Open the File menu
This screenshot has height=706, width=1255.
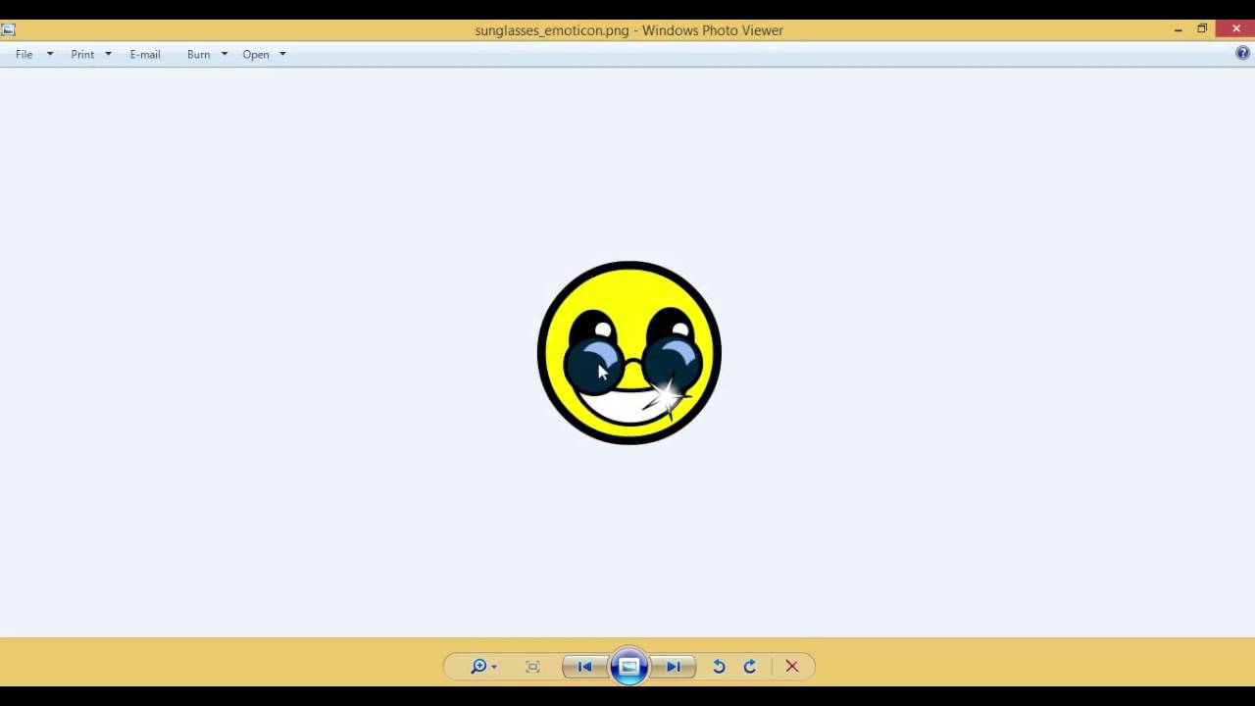click(24, 54)
